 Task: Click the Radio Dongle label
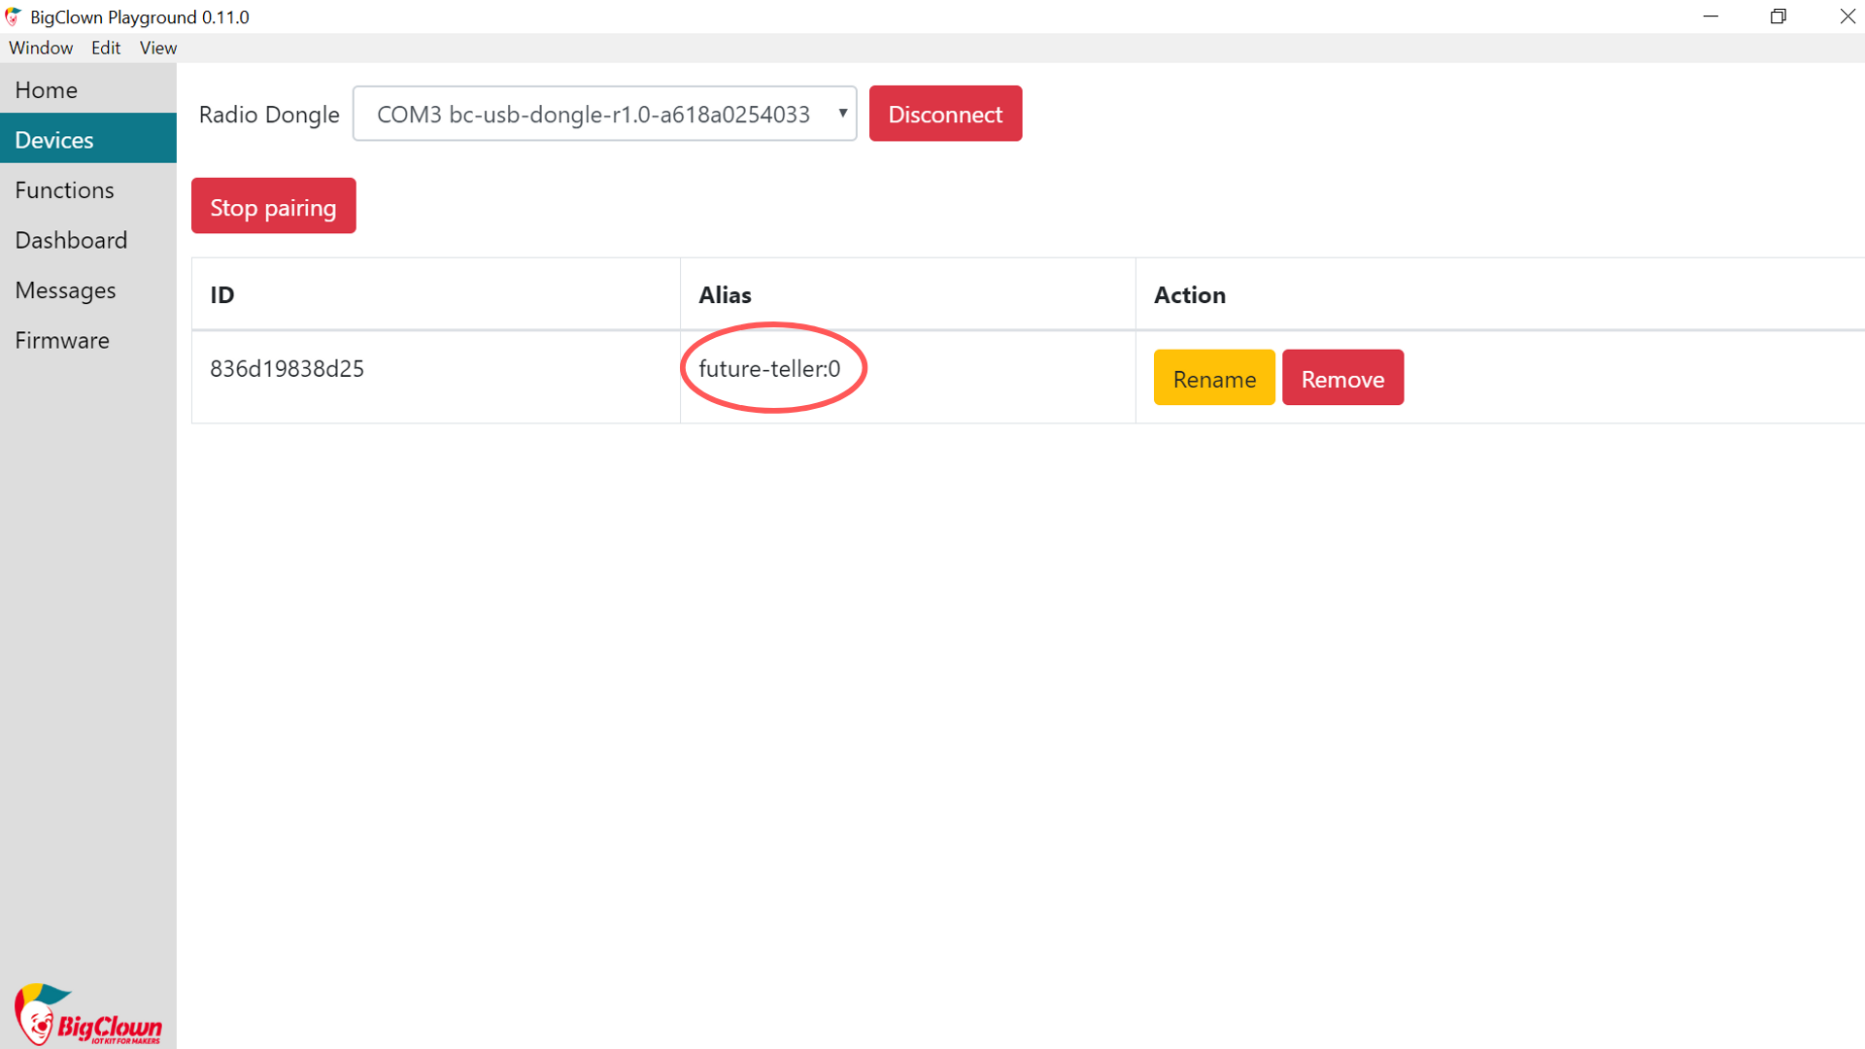click(x=269, y=115)
